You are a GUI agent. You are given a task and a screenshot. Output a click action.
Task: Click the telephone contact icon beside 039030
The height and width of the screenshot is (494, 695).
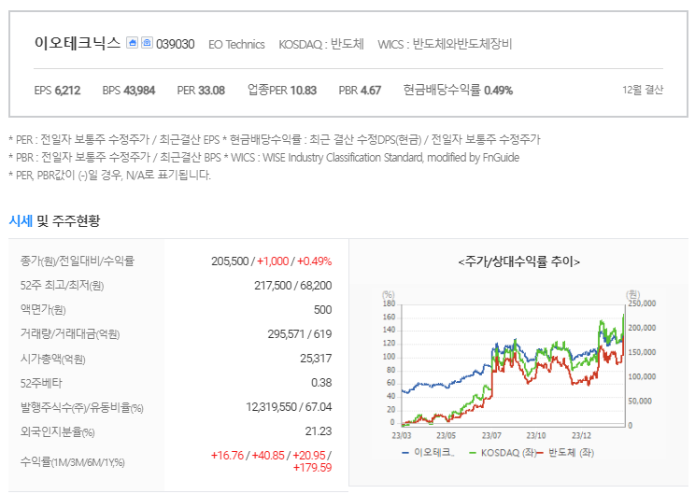(x=147, y=43)
